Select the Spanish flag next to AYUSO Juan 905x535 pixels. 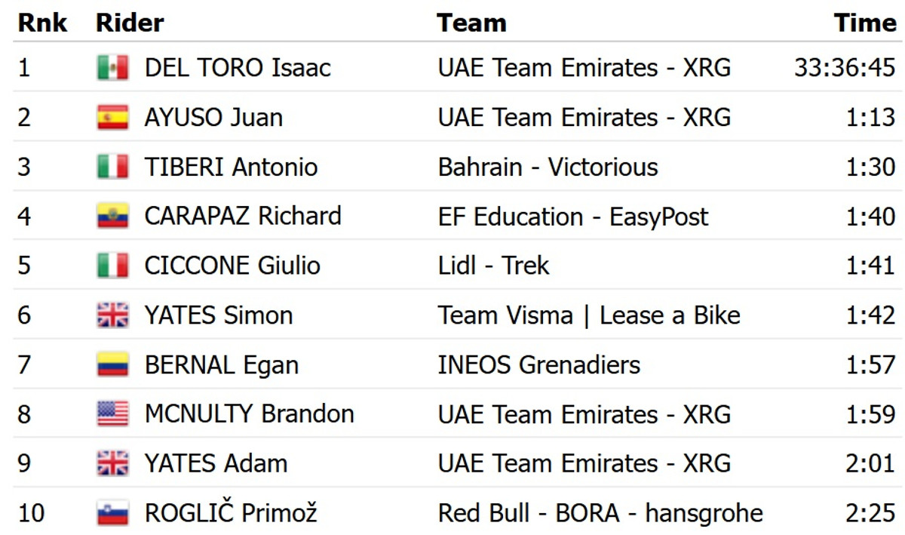[x=112, y=118]
